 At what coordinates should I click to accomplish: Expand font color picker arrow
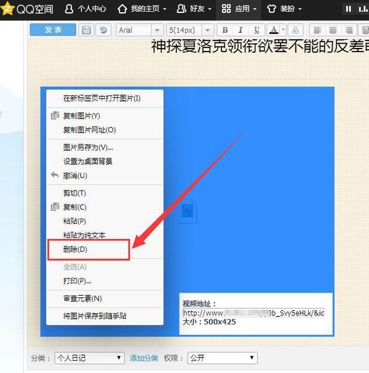click(x=283, y=30)
